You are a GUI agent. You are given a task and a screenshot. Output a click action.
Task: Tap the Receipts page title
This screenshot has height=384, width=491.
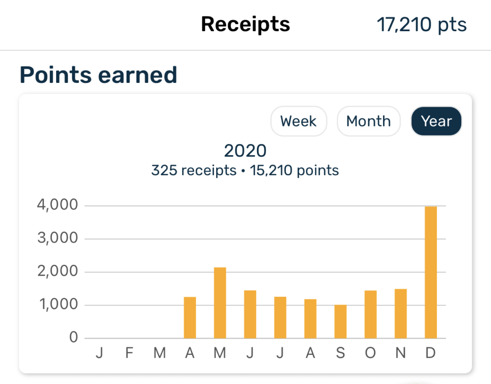(x=245, y=24)
